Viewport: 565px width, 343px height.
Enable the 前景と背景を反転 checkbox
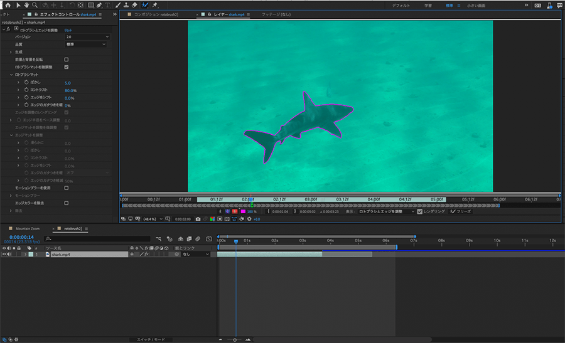(x=67, y=60)
